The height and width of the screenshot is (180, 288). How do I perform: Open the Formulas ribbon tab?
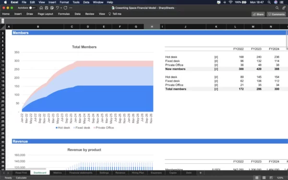click(x=64, y=14)
